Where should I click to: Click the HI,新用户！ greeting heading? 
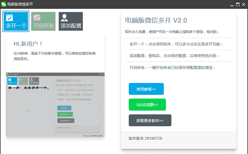[28, 44]
